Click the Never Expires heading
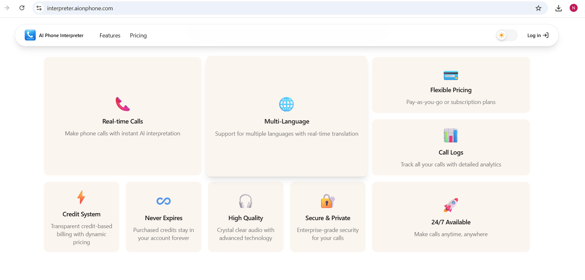Image resolution: width=585 pixels, height=280 pixels. 163,218
